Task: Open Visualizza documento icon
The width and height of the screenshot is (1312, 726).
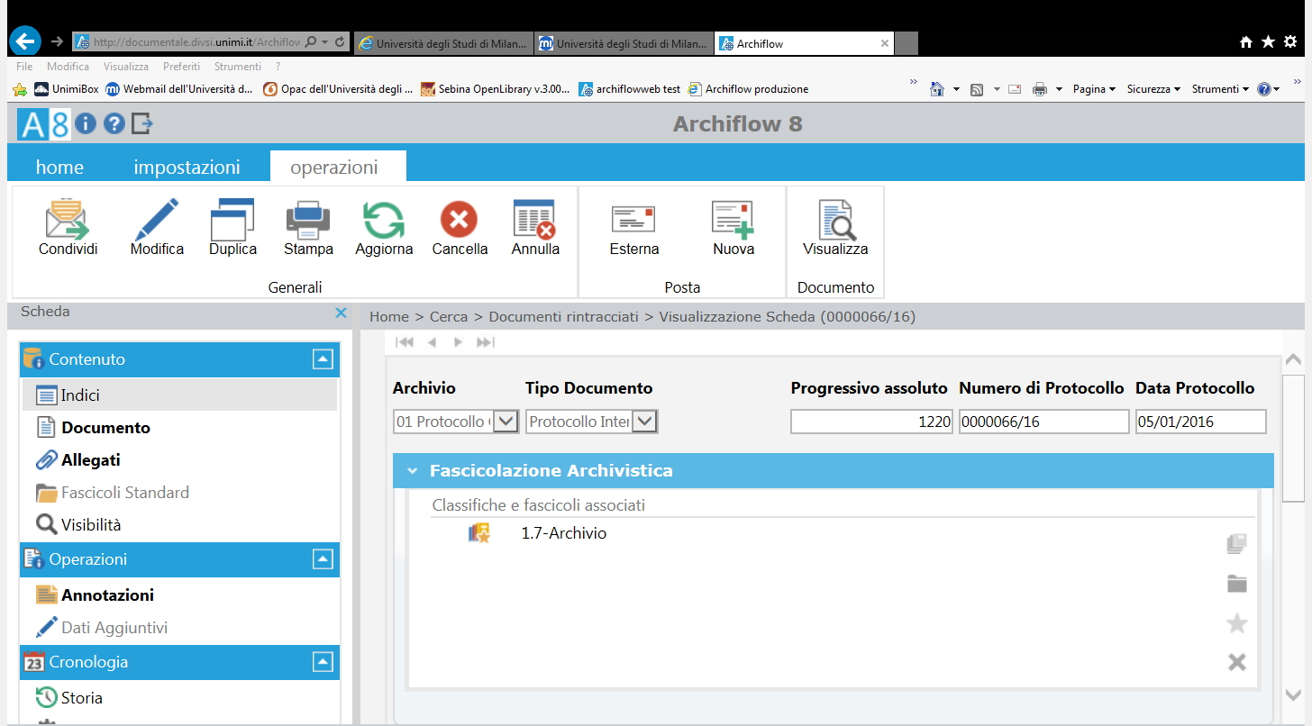Action: pyautogui.click(x=835, y=219)
